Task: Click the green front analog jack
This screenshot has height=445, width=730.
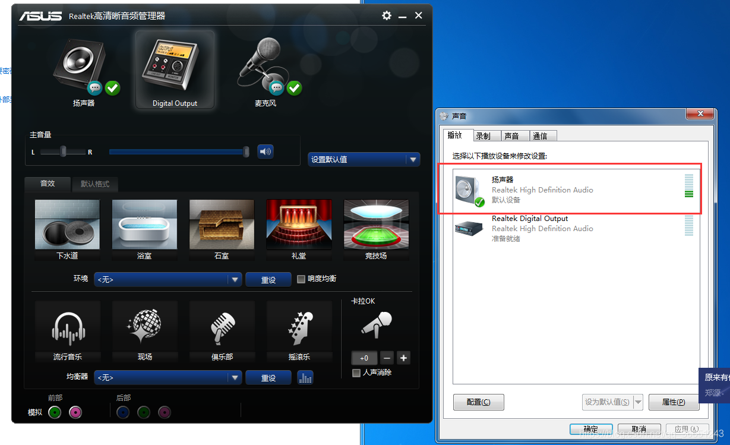Action: point(55,412)
